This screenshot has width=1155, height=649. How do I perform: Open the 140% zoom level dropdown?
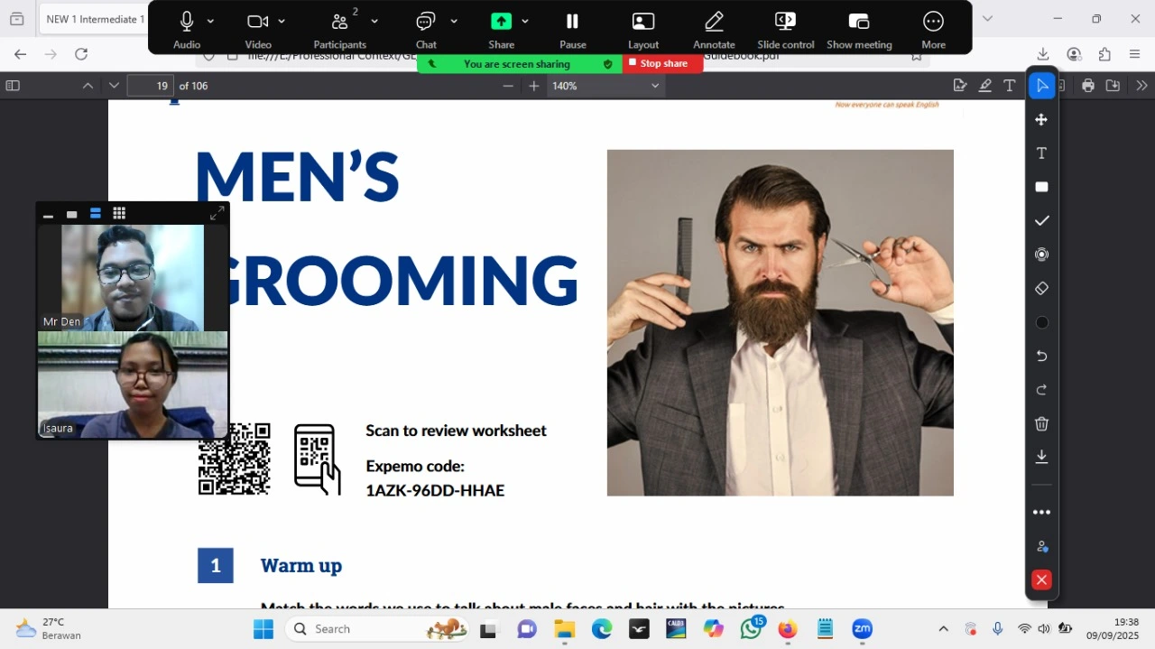655,86
